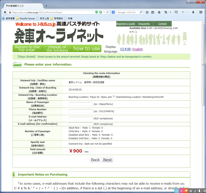The image size is (206, 193).
Task: Open a new tab with the plus button
Action: tap(46, 6)
